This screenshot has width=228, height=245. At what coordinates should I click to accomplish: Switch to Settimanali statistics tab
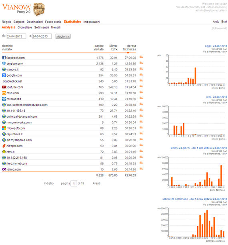tap(42, 28)
